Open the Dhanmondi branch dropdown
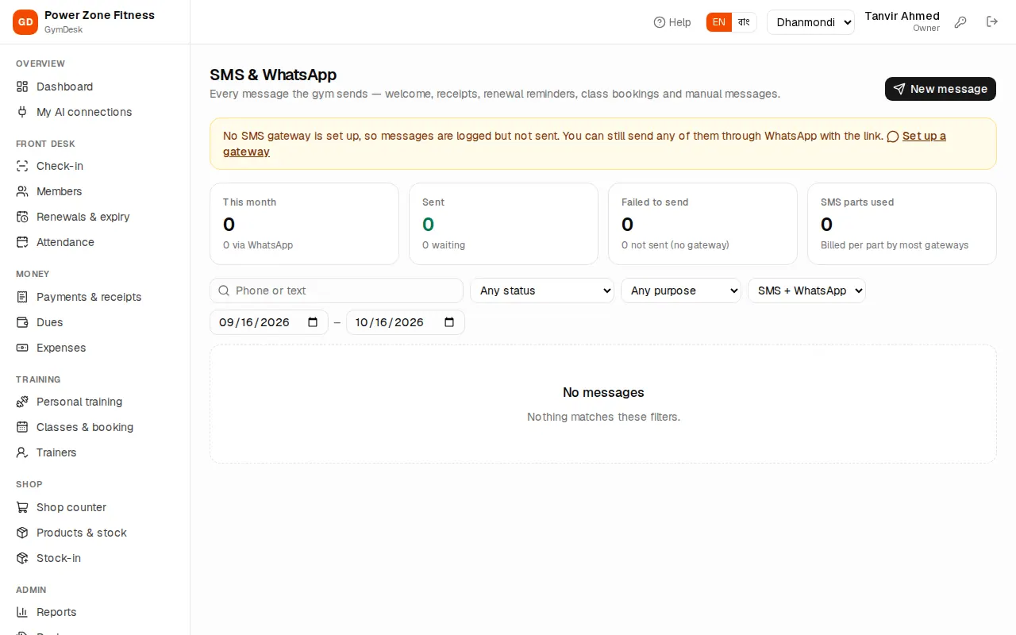The width and height of the screenshot is (1016, 635). 810,22
